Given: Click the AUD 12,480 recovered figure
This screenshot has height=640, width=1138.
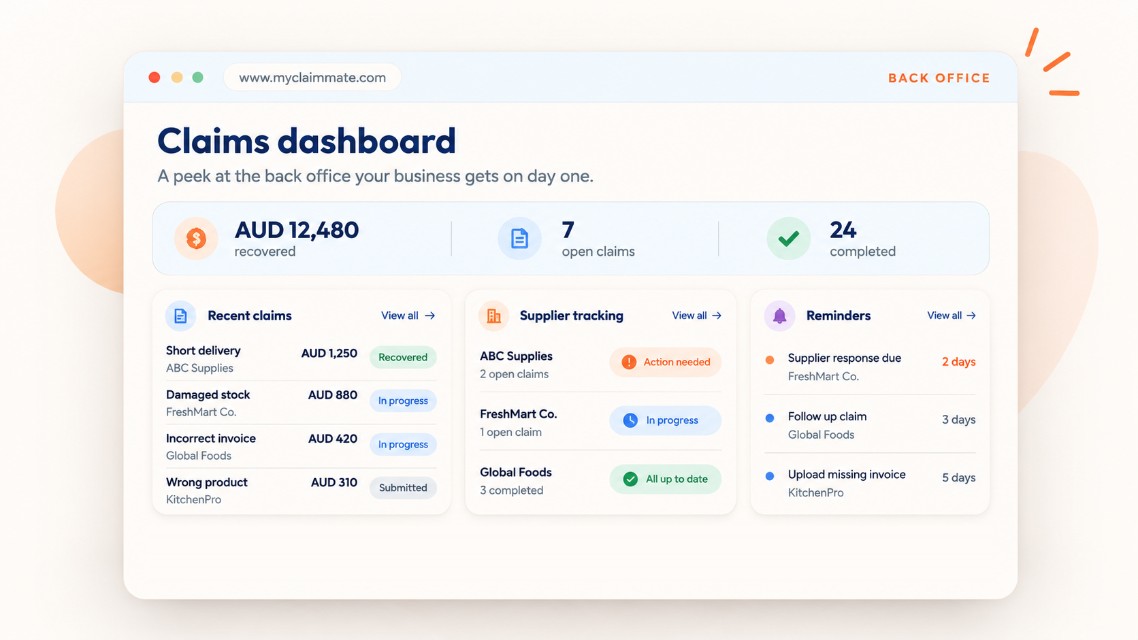Looking at the screenshot, I should [297, 230].
